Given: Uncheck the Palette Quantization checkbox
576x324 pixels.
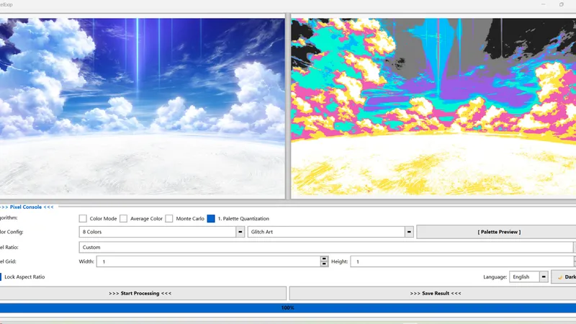Looking at the screenshot, I should coord(211,218).
